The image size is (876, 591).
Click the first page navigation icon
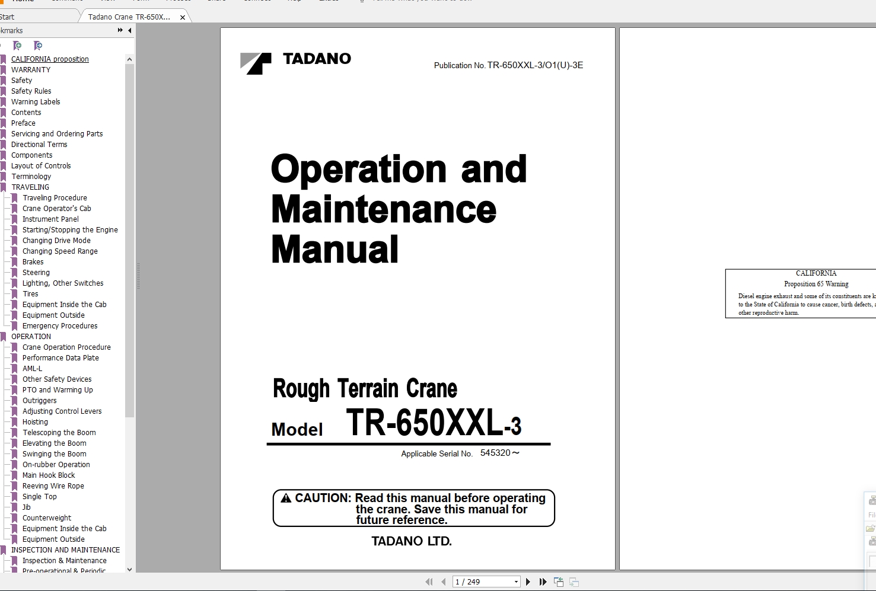point(429,582)
